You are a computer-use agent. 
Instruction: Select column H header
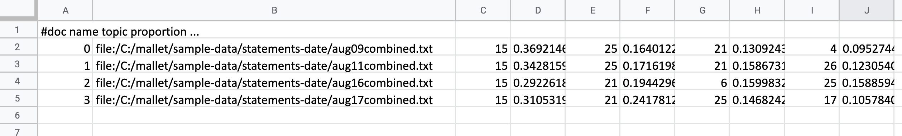point(757,10)
